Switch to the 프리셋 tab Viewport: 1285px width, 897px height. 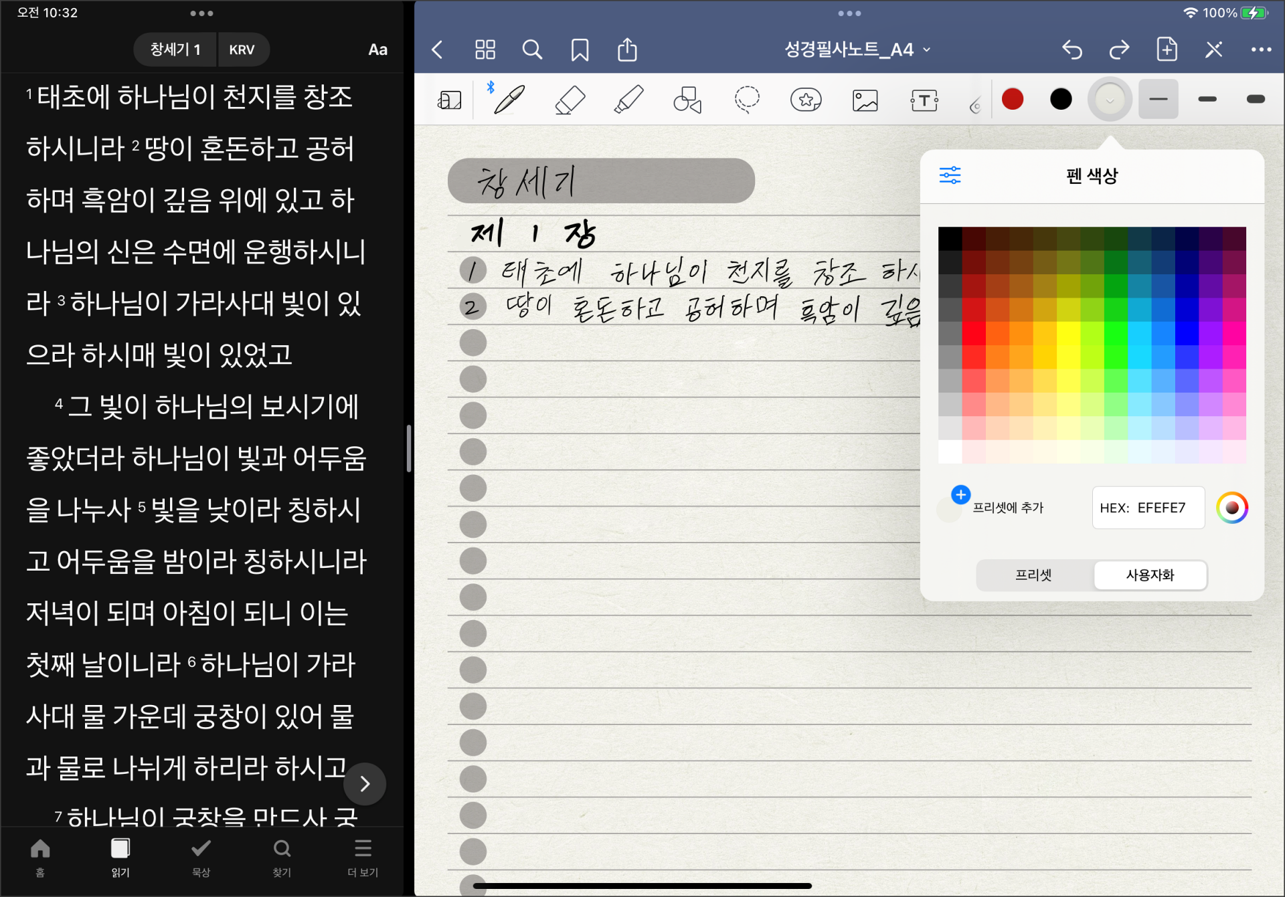click(1033, 575)
